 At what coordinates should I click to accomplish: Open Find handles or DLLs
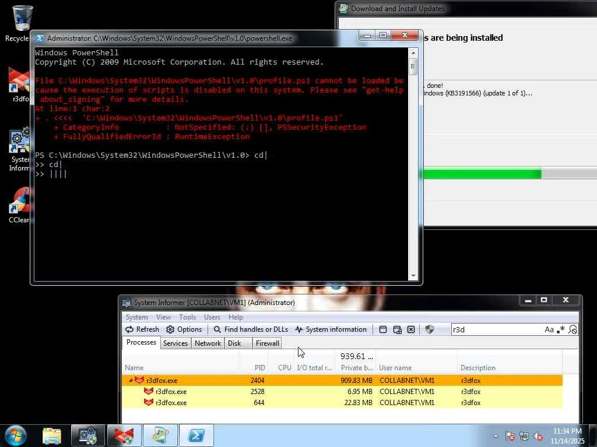tap(251, 329)
